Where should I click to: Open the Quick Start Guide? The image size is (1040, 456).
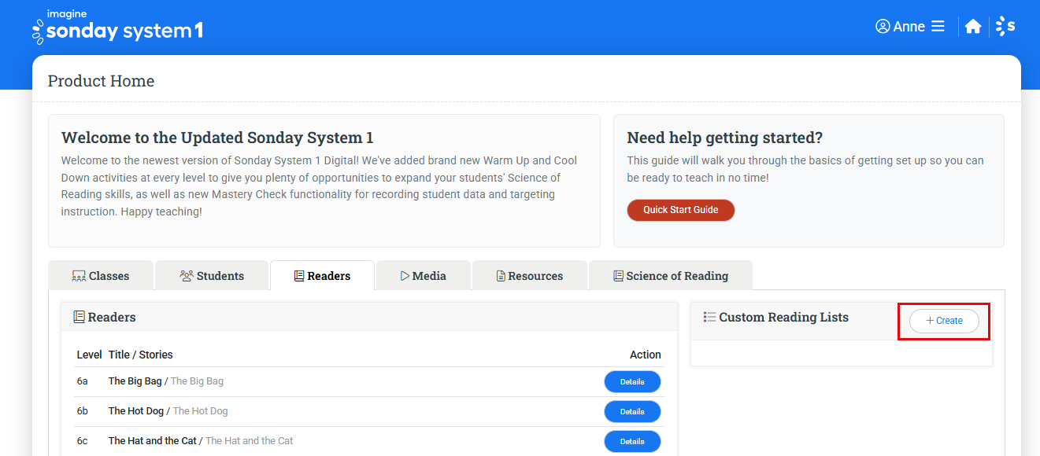pos(680,210)
